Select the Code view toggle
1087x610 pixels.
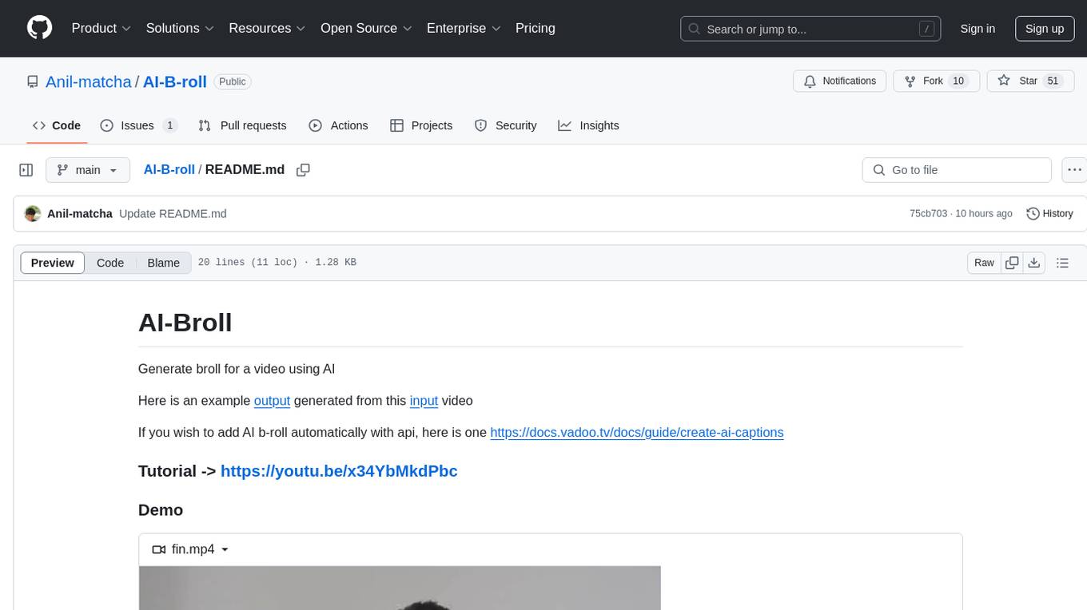(110, 263)
